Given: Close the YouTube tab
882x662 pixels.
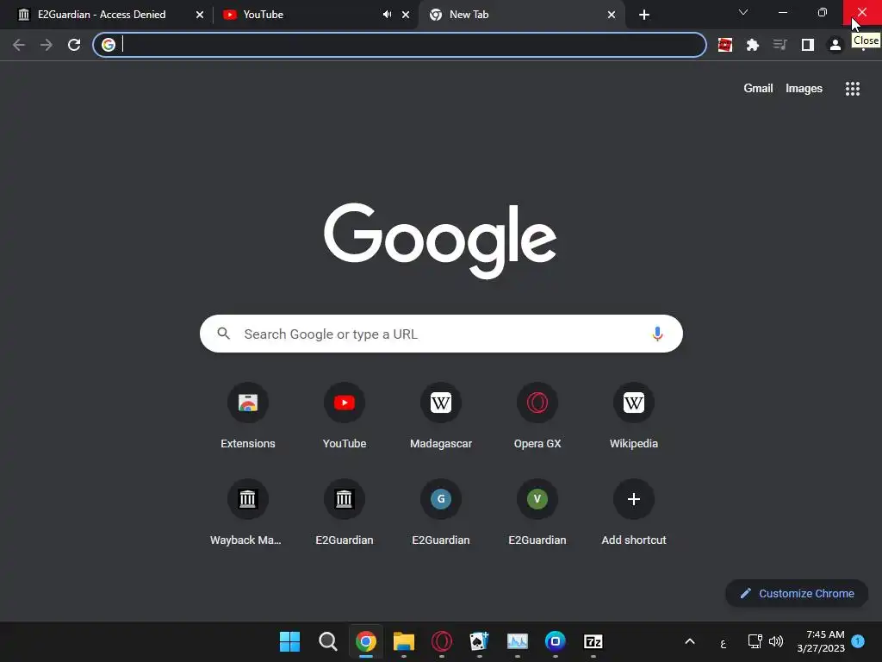Looking at the screenshot, I should tap(406, 15).
